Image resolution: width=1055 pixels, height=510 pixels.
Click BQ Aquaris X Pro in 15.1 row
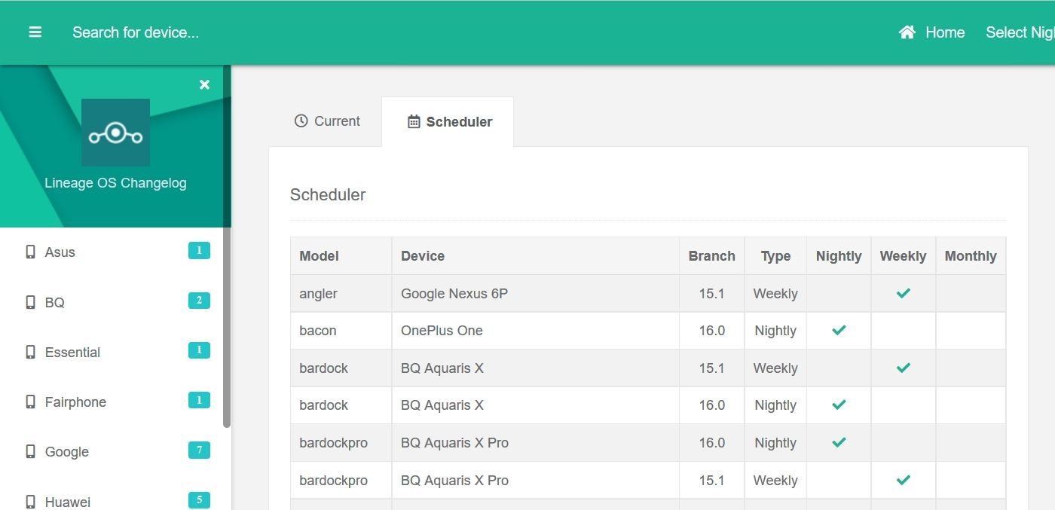click(x=536, y=481)
